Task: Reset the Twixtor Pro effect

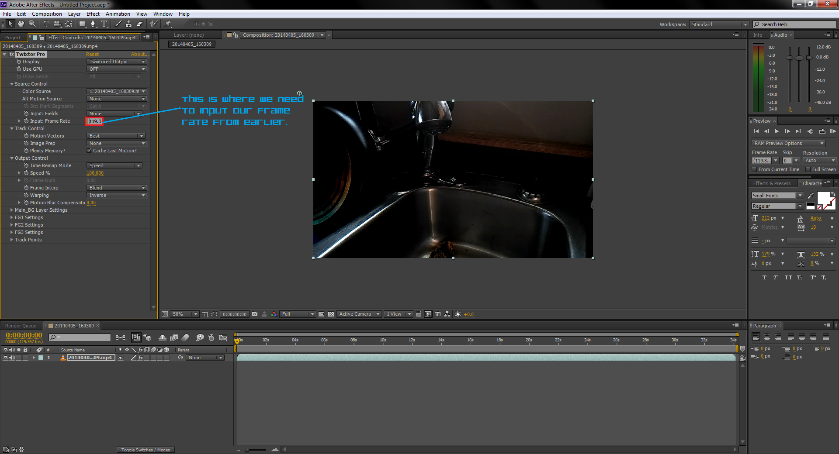Action: tap(92, 54)
